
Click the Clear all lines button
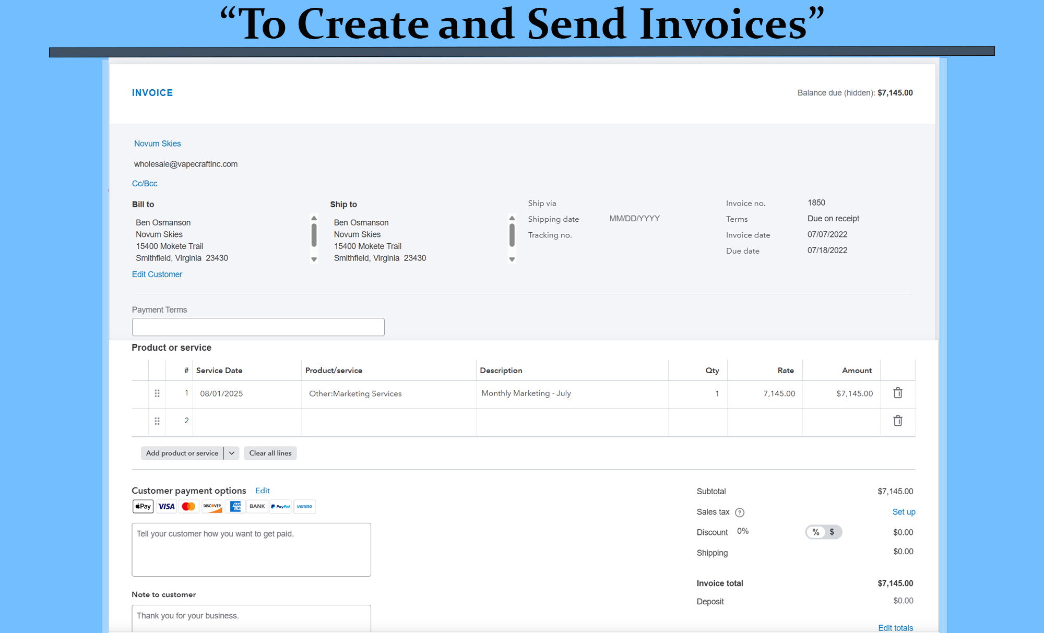coord(270,453)
